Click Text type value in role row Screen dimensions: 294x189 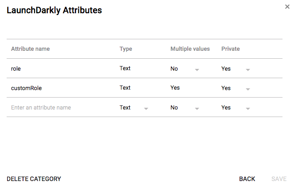click(125, 68)
